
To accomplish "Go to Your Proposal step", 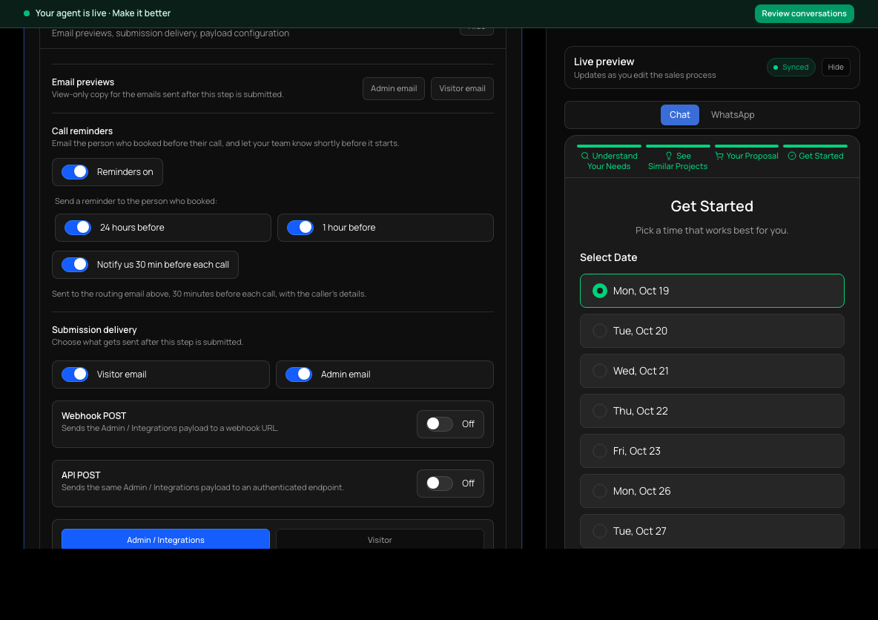I will 747,154.
